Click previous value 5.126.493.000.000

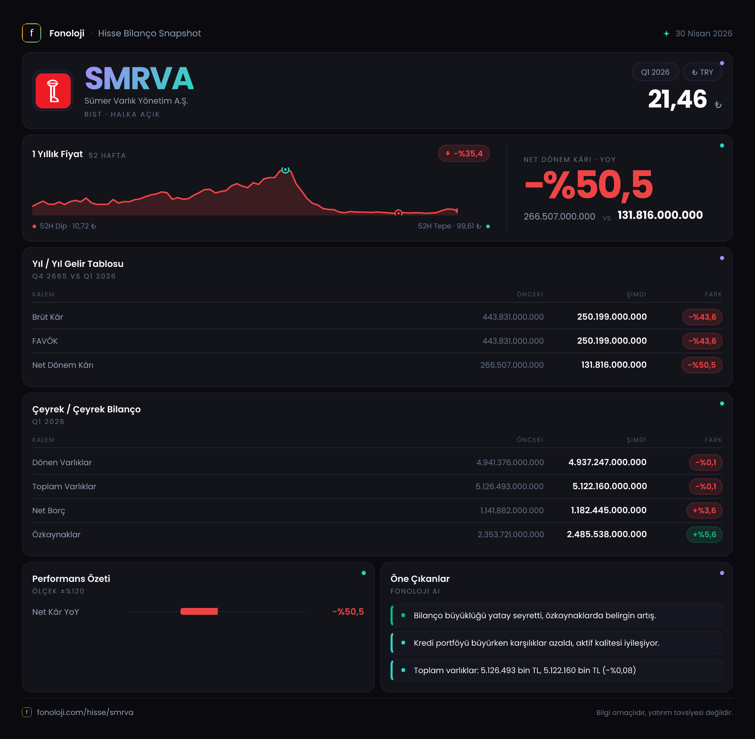[x=510, y=487]
